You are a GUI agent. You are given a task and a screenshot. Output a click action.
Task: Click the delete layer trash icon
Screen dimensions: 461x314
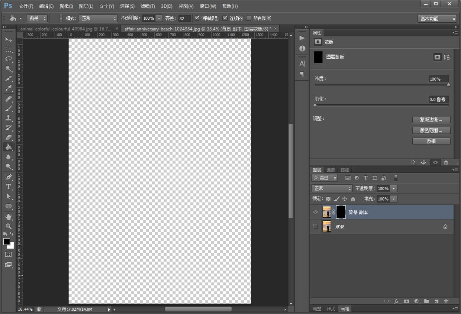[x=446, y=301]
